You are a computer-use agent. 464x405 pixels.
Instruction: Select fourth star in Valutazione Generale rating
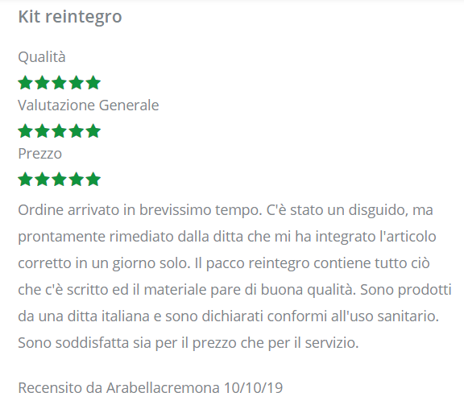click(x=77, y=130)
